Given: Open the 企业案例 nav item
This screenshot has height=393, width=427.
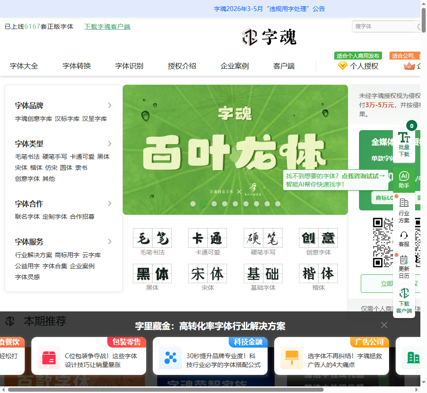Looking at the screenshot, I should point(234,66).
